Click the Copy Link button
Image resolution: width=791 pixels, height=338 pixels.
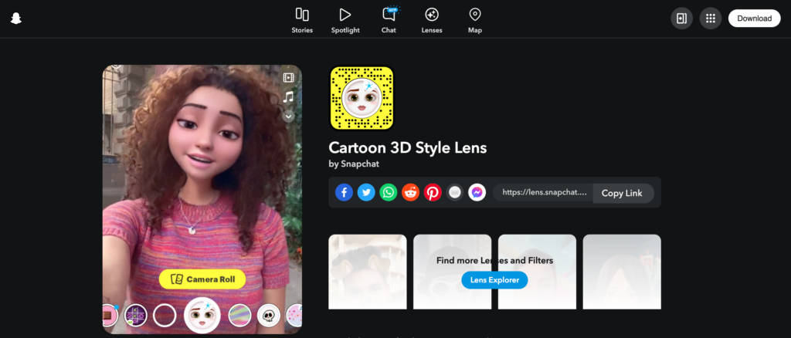click(622, 193)
